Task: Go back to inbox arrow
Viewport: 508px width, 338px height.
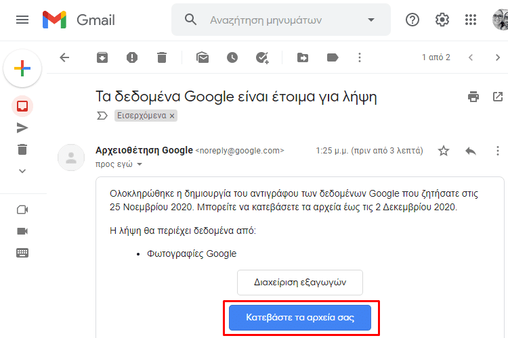Action: 64,57
